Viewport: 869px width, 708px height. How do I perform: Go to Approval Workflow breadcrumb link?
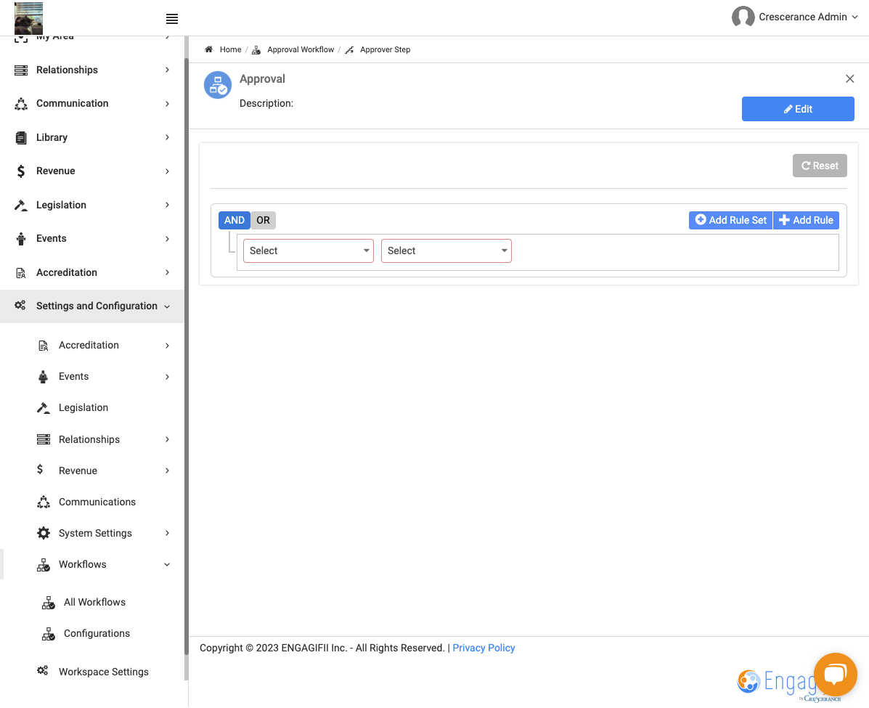pyautogui.click(x=301, y=49)
